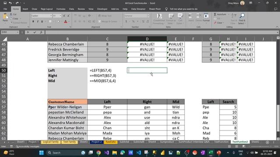Open the Clipboard dialog launcher
The width and height of the screenshot is (280, 157).
pyautogui.click(x=28, y=27)
